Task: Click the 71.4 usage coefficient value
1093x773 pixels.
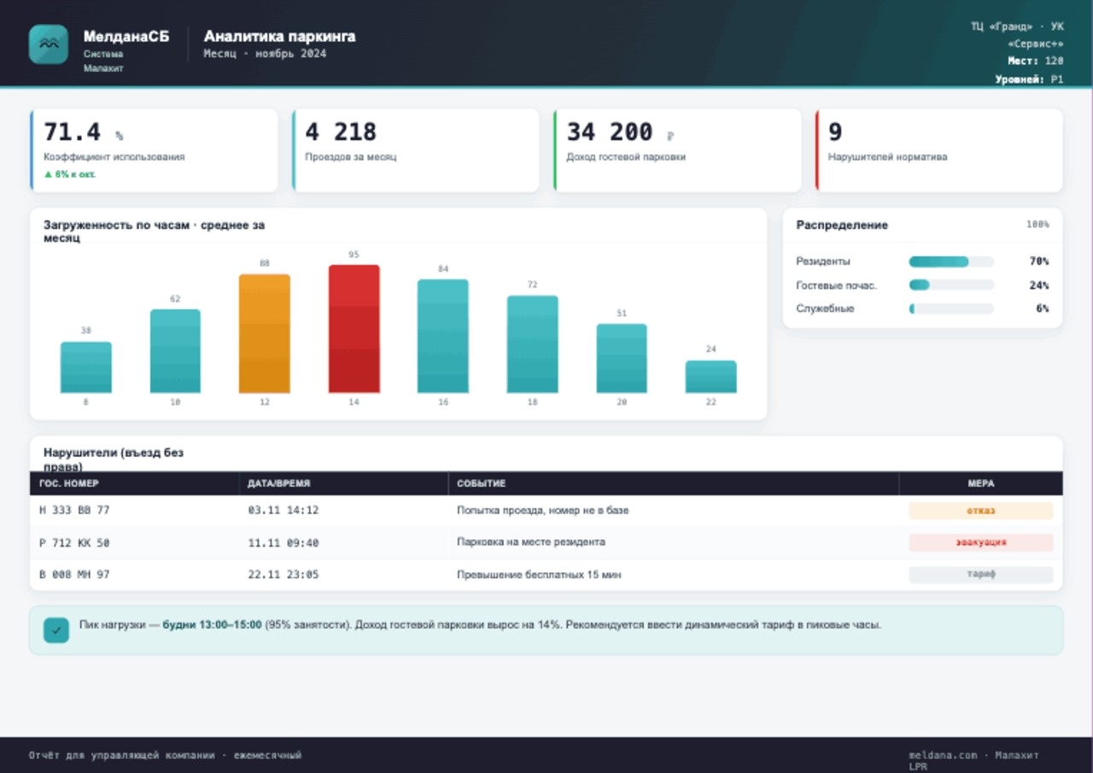Action: tap(73, 132)
